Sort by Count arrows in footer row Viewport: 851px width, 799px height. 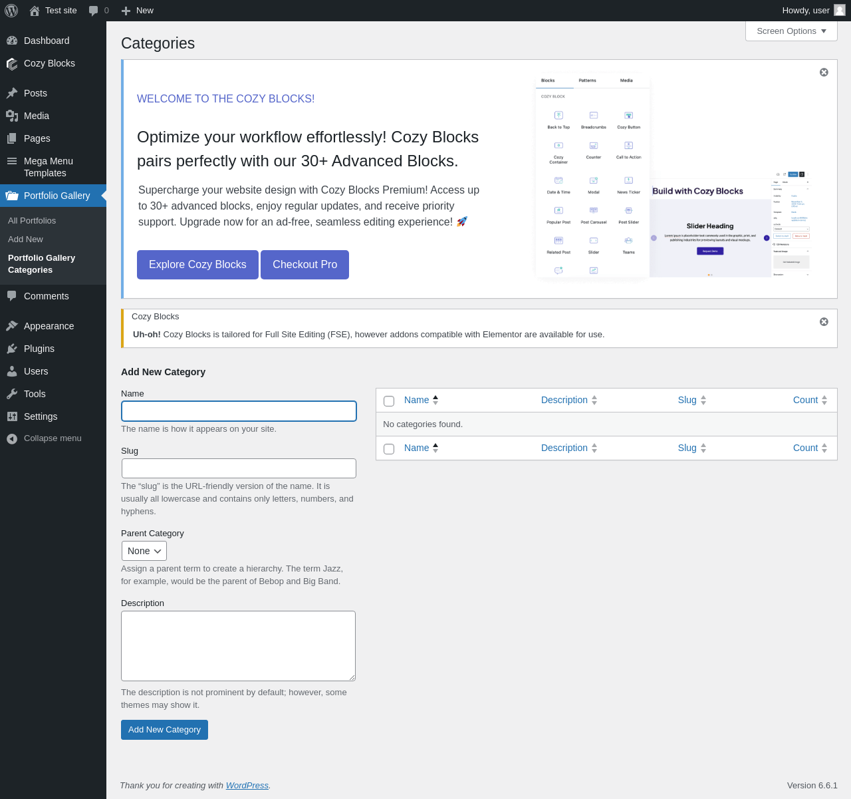point(824,448)
